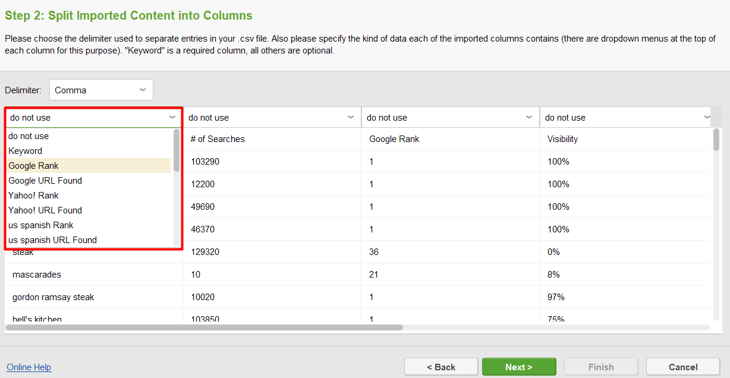Select Keyword option in the list
Viewport: 730px width, 378px height.
[89, 151]
